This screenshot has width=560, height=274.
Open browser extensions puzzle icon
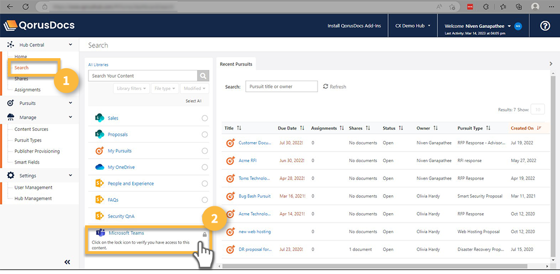tap(486, 6)
